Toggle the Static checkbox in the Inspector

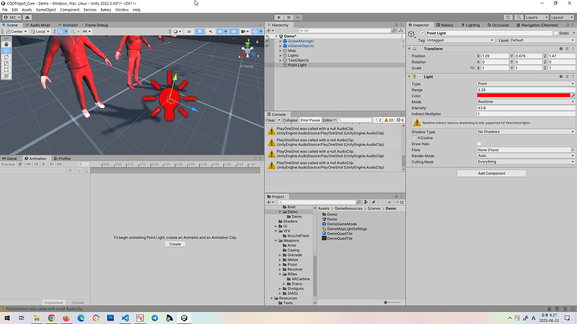point(556,33)
